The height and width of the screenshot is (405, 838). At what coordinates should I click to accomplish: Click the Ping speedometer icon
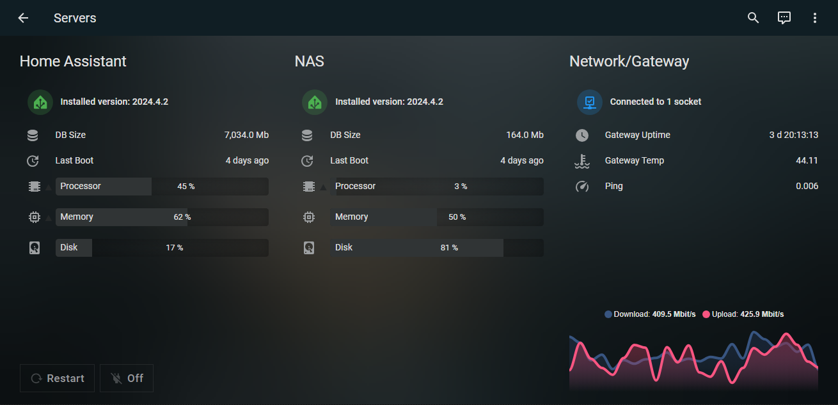coord(582,187)
